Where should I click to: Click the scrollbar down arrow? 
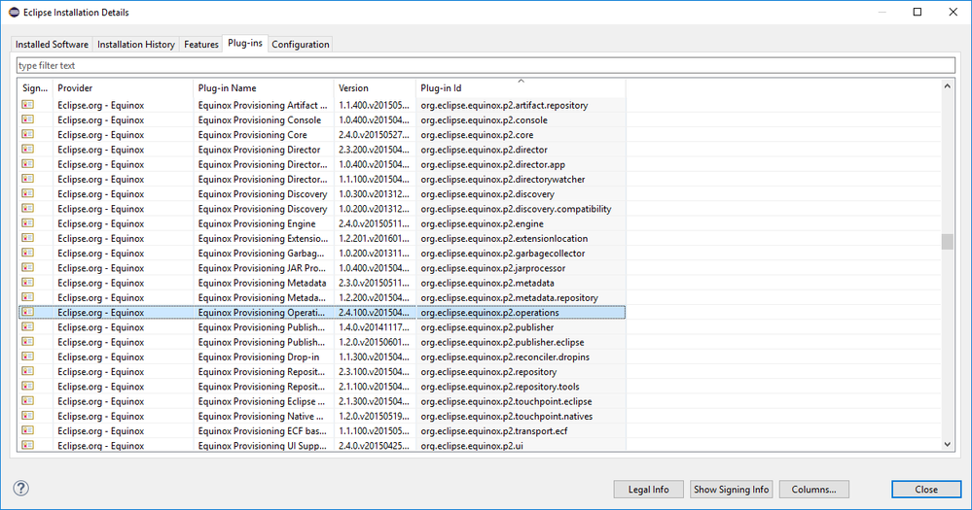tap(948, 444)
